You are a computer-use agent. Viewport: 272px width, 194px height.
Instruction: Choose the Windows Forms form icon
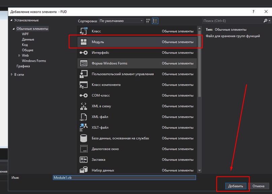coord(83,63)
